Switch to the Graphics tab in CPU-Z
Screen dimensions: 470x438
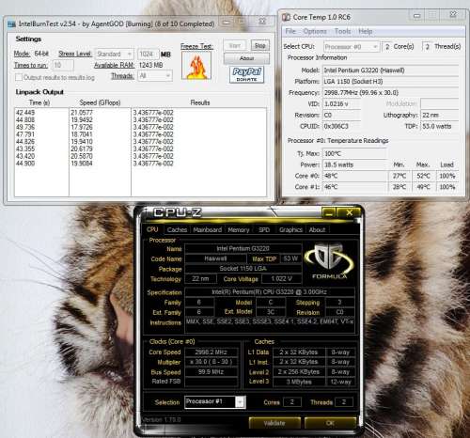click(x=290, y=229)
